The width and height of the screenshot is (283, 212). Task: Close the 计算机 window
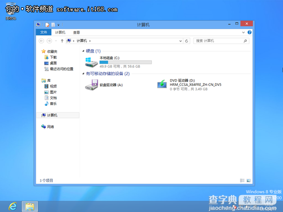(x=247, y=24)
